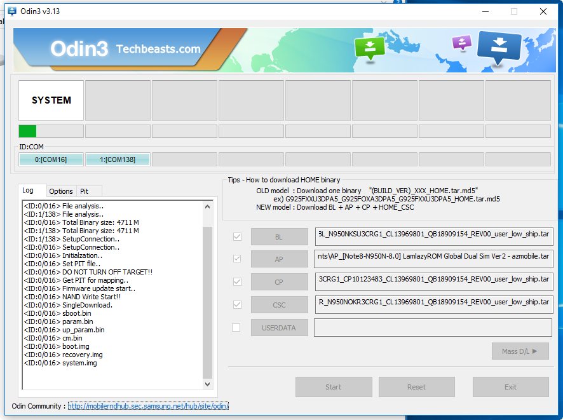Screen dimensions: 563x420
Task: Click the CSC file button
Action: click(x=280, y=305)
